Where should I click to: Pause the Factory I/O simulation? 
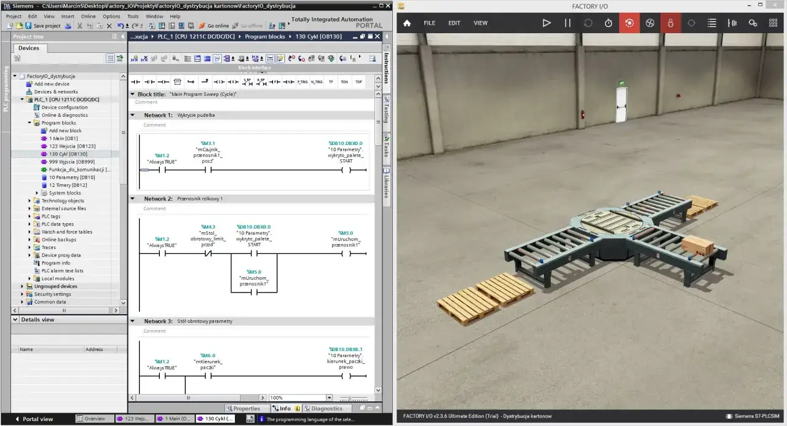click(568, 23)
